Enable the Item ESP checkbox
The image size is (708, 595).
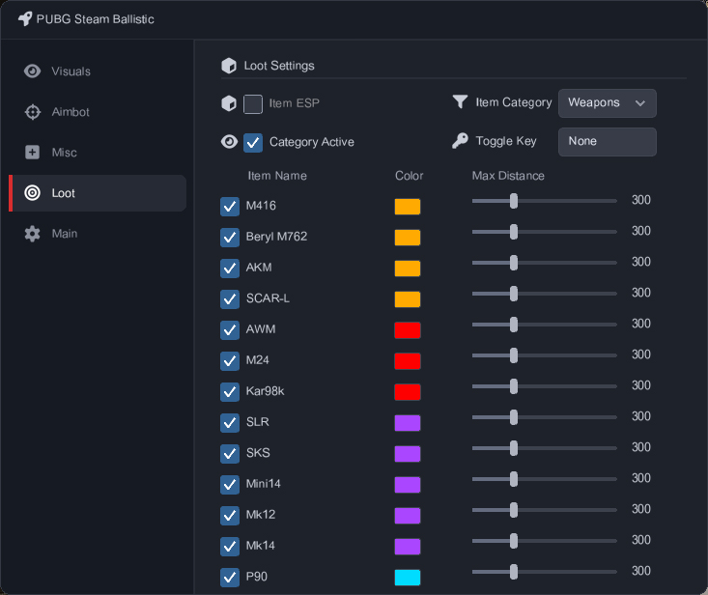coord(253,104)
